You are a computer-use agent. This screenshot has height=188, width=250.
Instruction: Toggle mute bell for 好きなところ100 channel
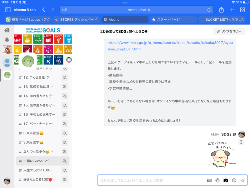click(x=65, y=180)
